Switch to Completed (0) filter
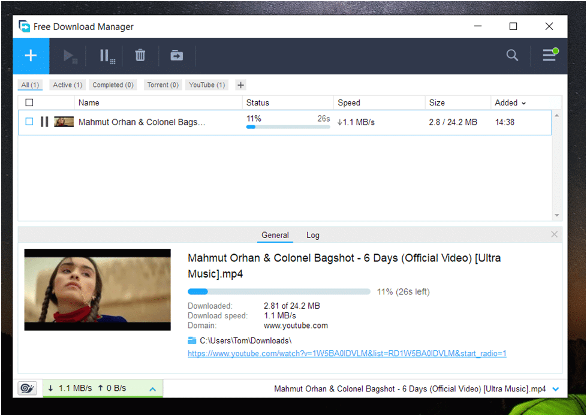The width and height of the screenshot is (587, 416). (113, 85)
